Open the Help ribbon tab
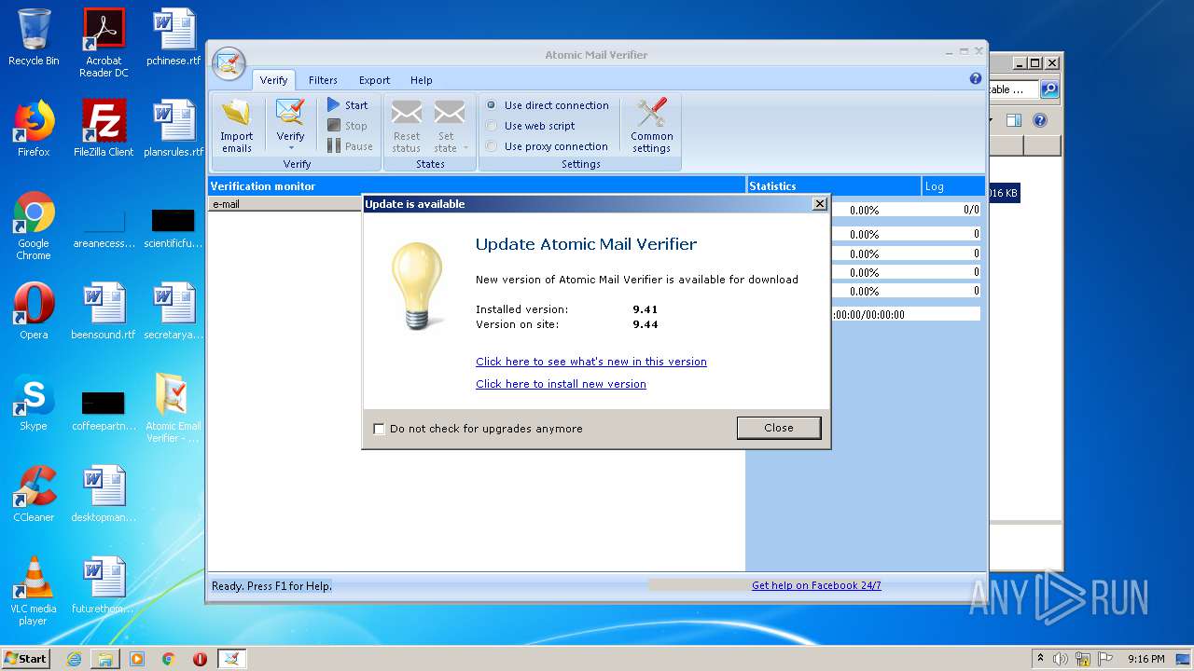The image size is (1194, 671). 421,80
